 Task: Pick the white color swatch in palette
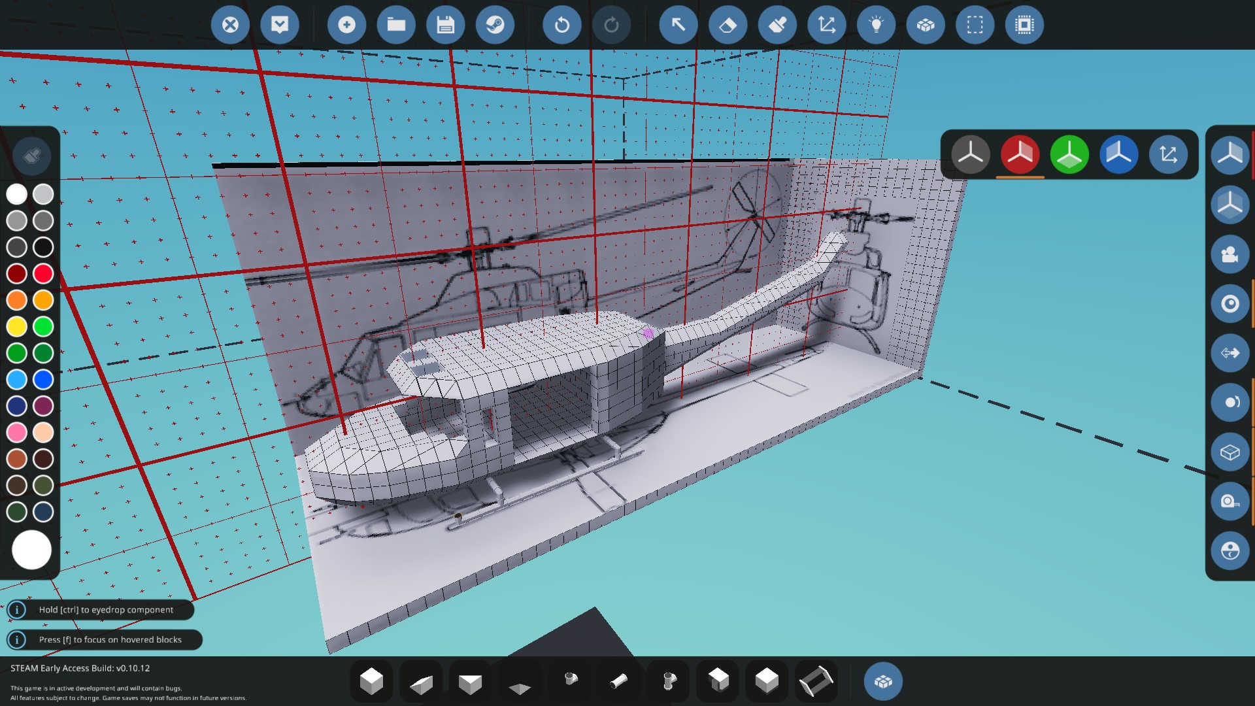[x=17, y=194]
